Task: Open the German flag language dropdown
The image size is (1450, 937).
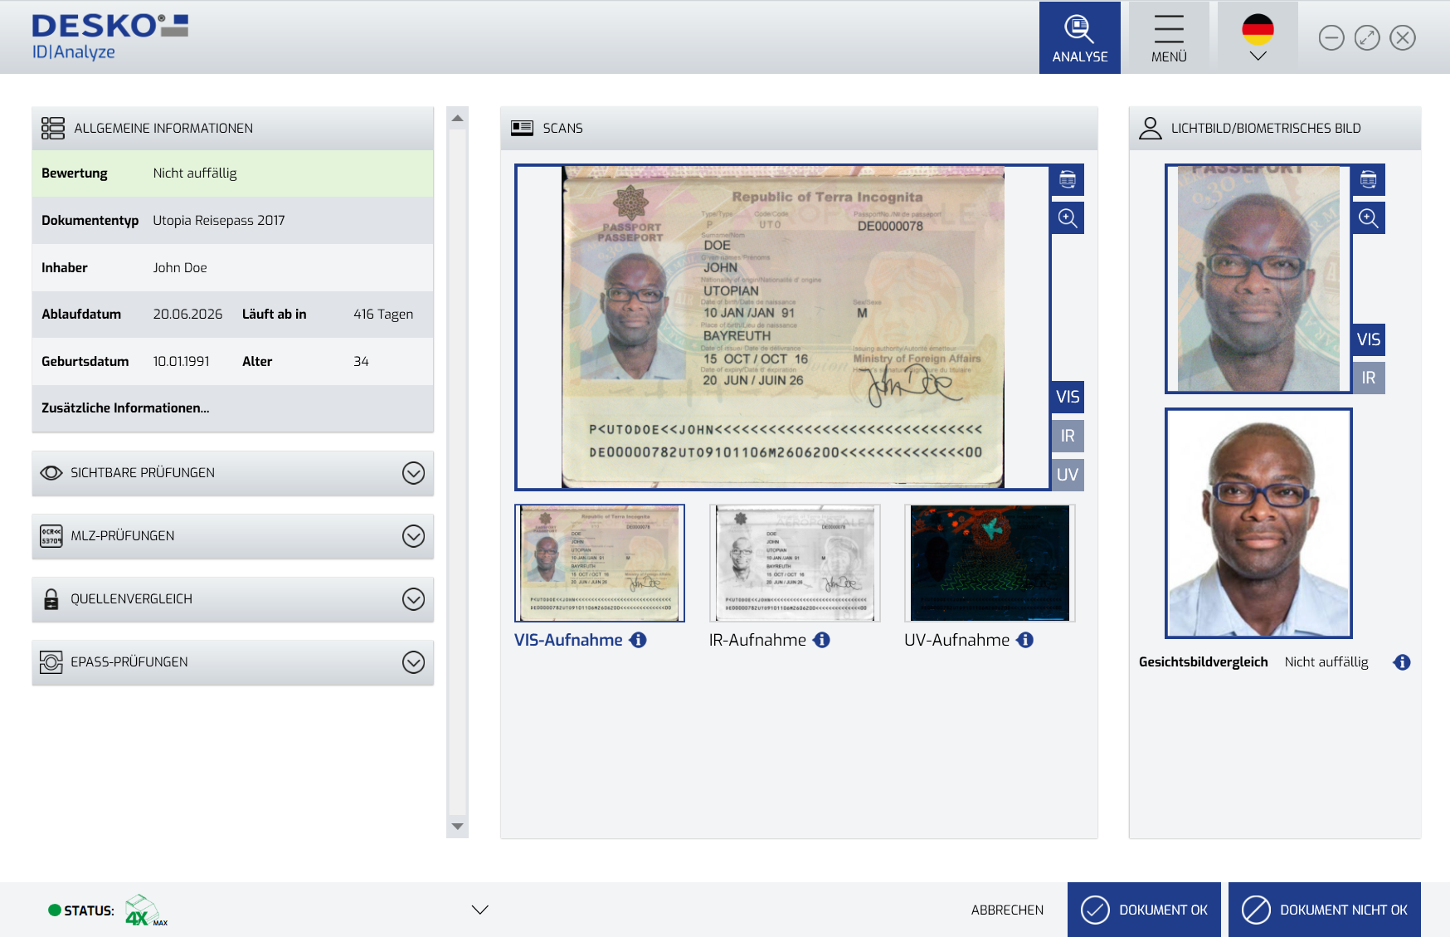Action: [x=1258, y=38]
